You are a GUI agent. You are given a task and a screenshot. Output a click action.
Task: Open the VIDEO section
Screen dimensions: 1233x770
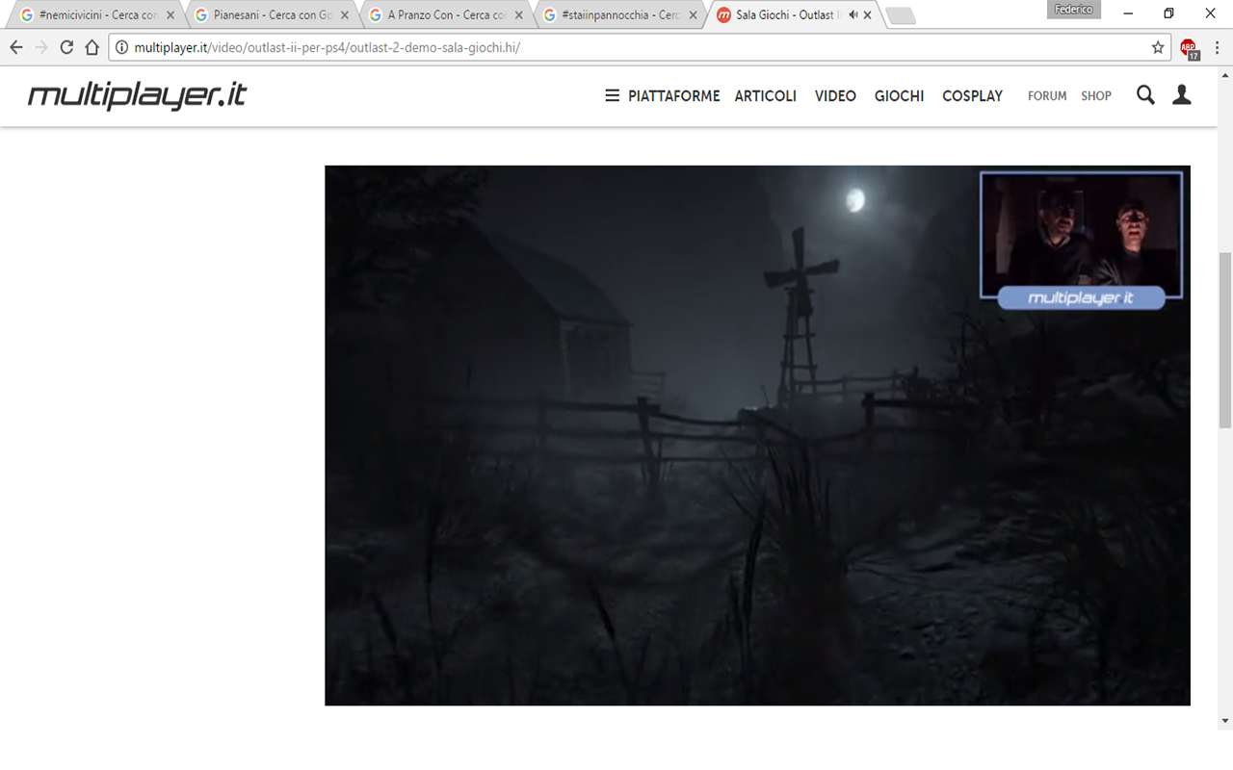(835, 96)
